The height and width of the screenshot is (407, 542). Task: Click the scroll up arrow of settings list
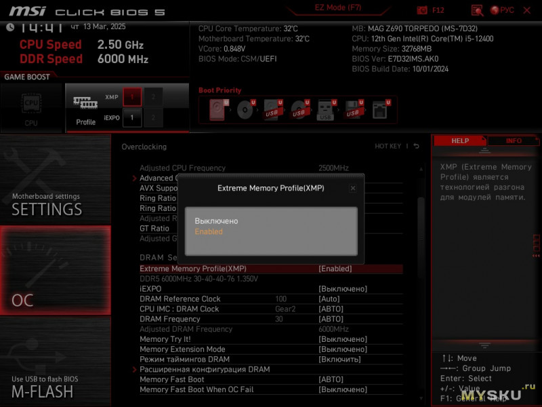pos(421,169)
